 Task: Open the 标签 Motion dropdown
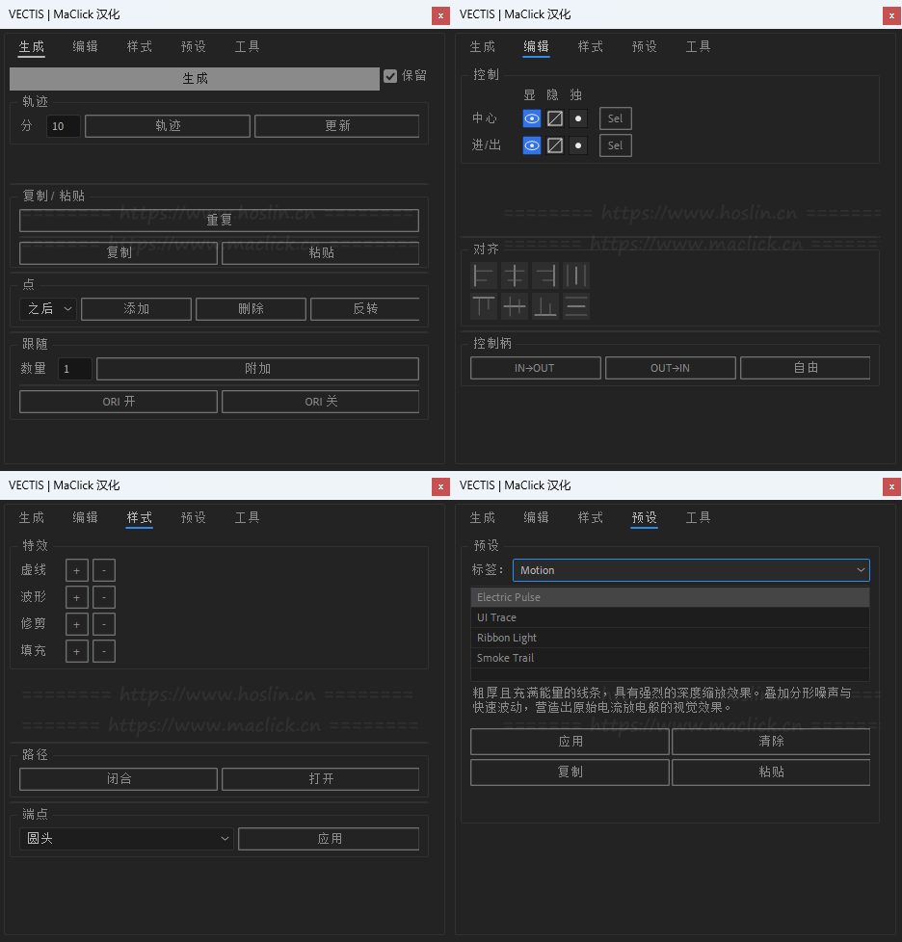(x=690, y=570)
